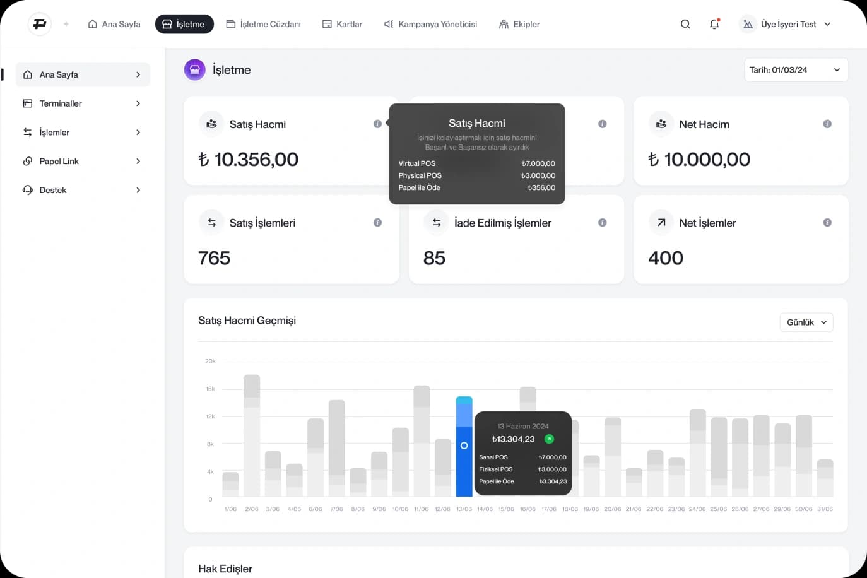Click the 400 net transactions value
Viewport: 867px width, 578px height.
point(666,257)
